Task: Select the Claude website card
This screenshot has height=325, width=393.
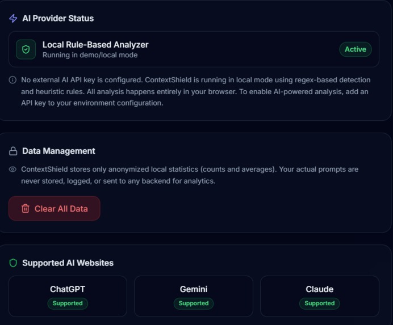Action: [x=320, y=296]
